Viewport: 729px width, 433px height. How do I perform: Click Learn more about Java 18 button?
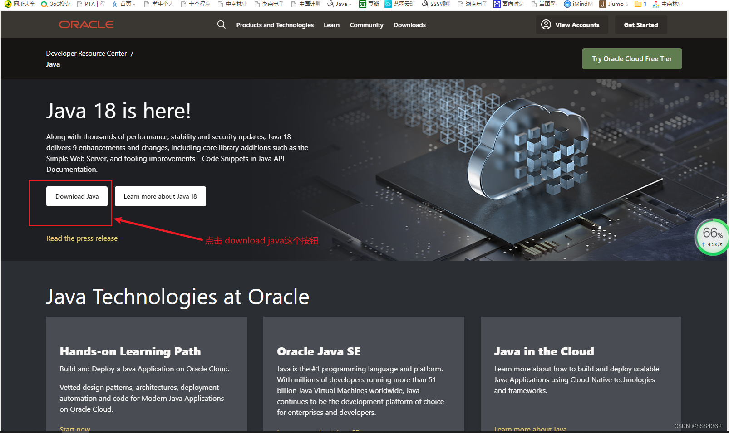[160, 196]
